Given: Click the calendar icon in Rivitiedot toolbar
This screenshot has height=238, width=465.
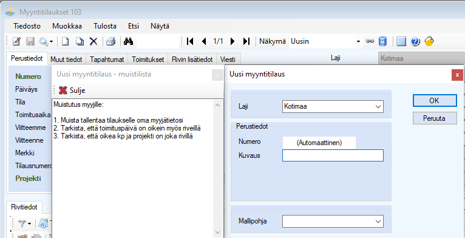Looking at the screenshot, I should coord(43,223).
